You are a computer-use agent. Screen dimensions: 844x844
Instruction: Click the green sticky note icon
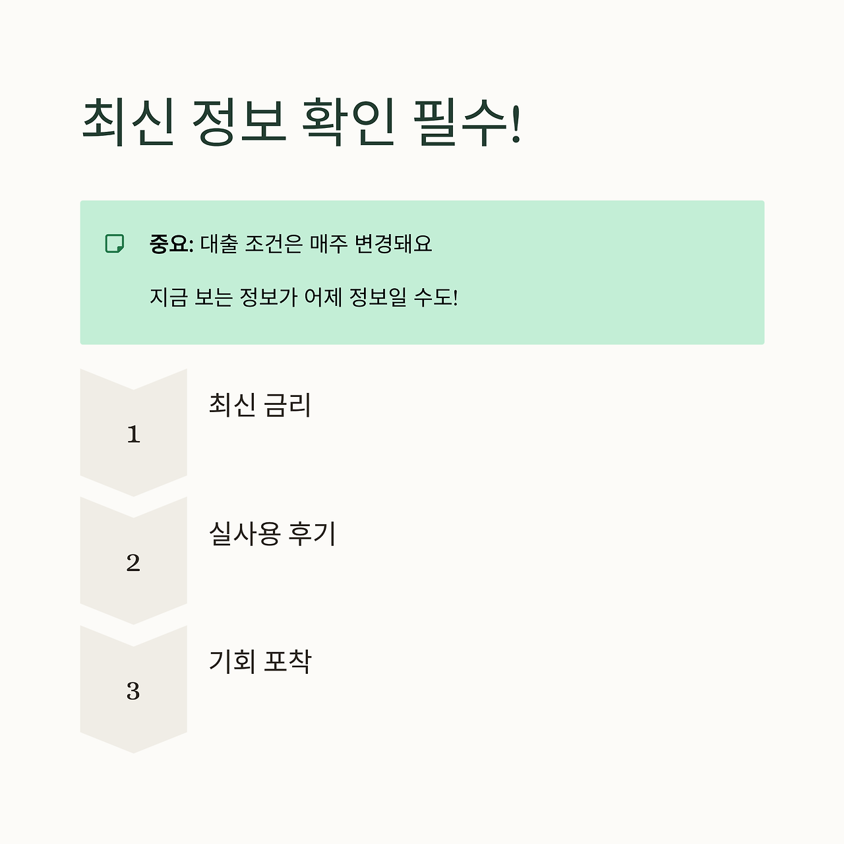click(115, 243)
